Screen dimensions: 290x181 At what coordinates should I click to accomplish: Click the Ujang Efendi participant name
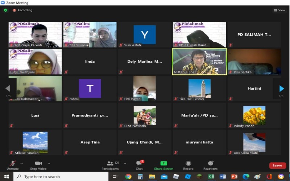(145, 142)
